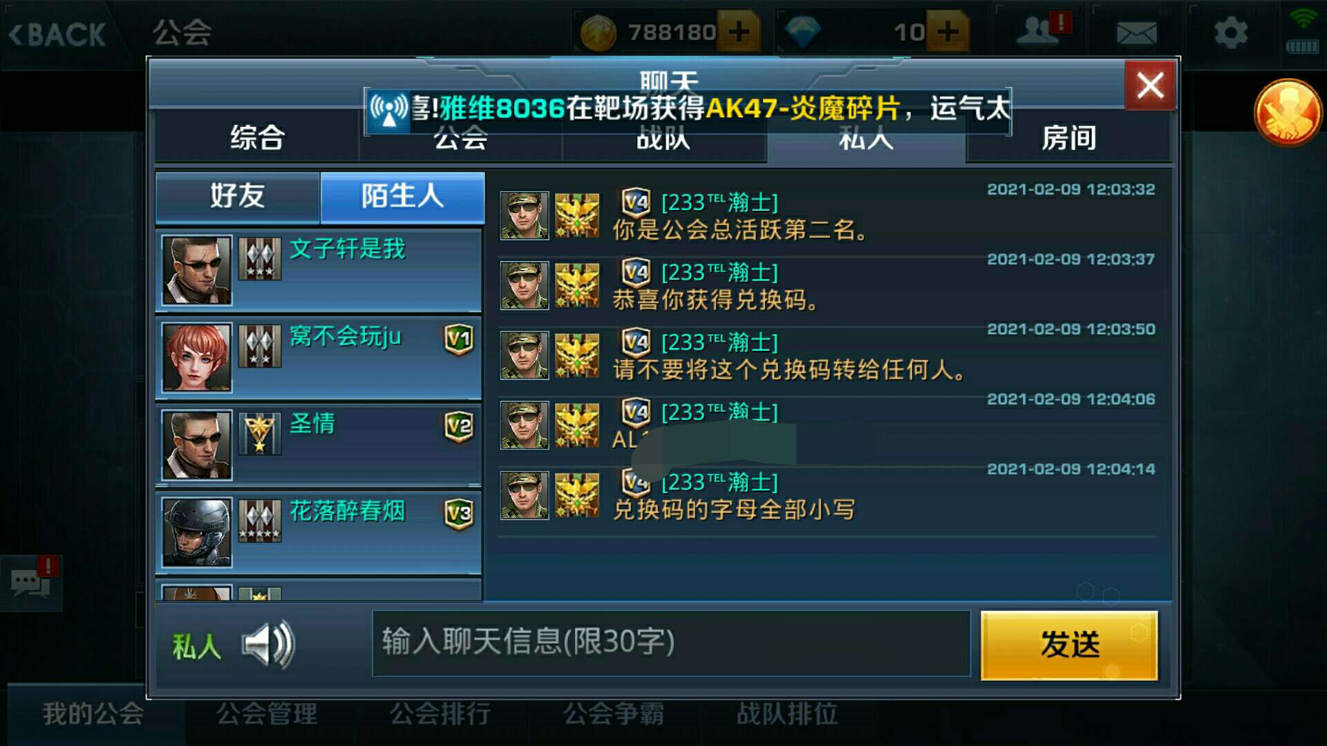Open chat with 文子轩是我
The image size is (1327, 746).
(319, 270)
